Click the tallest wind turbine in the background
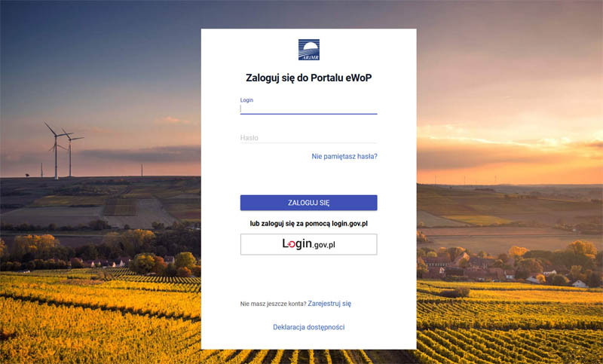The image size is (603, 364). pos(56,151)
